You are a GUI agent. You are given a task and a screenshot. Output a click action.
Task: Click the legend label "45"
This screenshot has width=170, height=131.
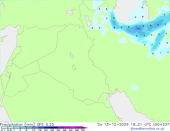[x=77, y=130]
